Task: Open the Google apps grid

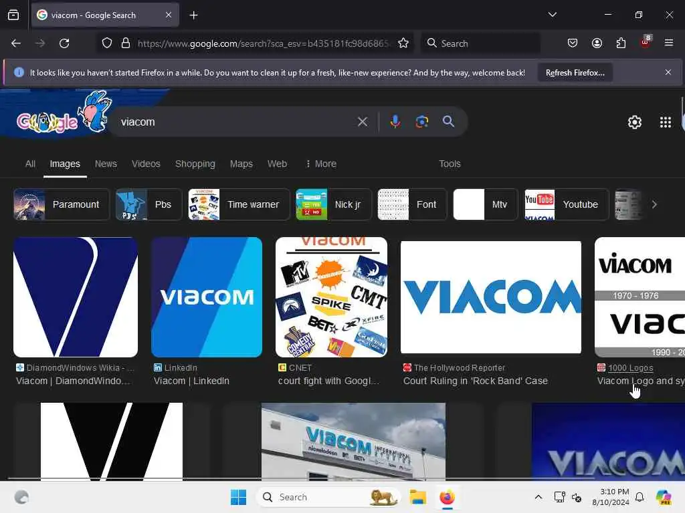Action: (x=666, y=122)
